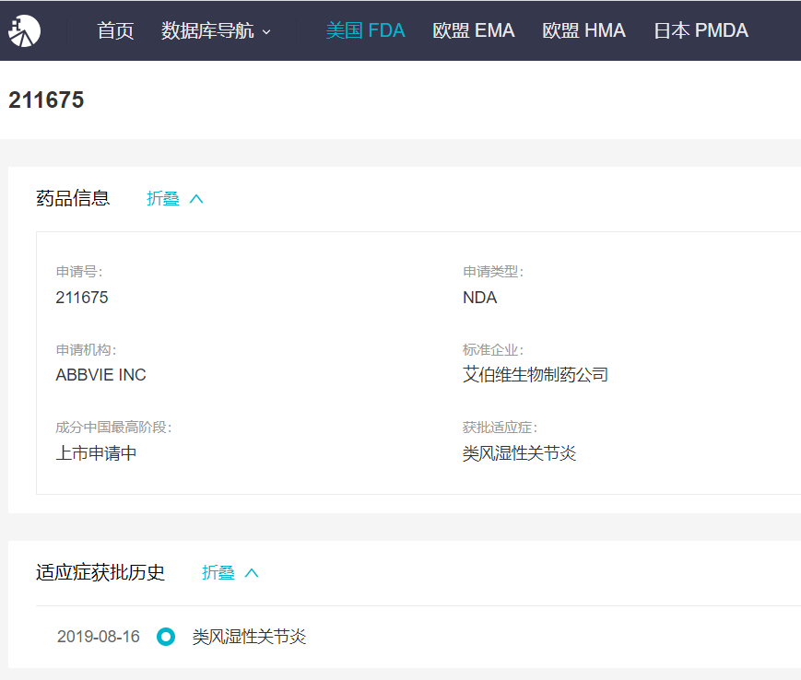Click the ABBVIE INC applicant name
This screenshot has height=680, width=801.
coord(100,375)
